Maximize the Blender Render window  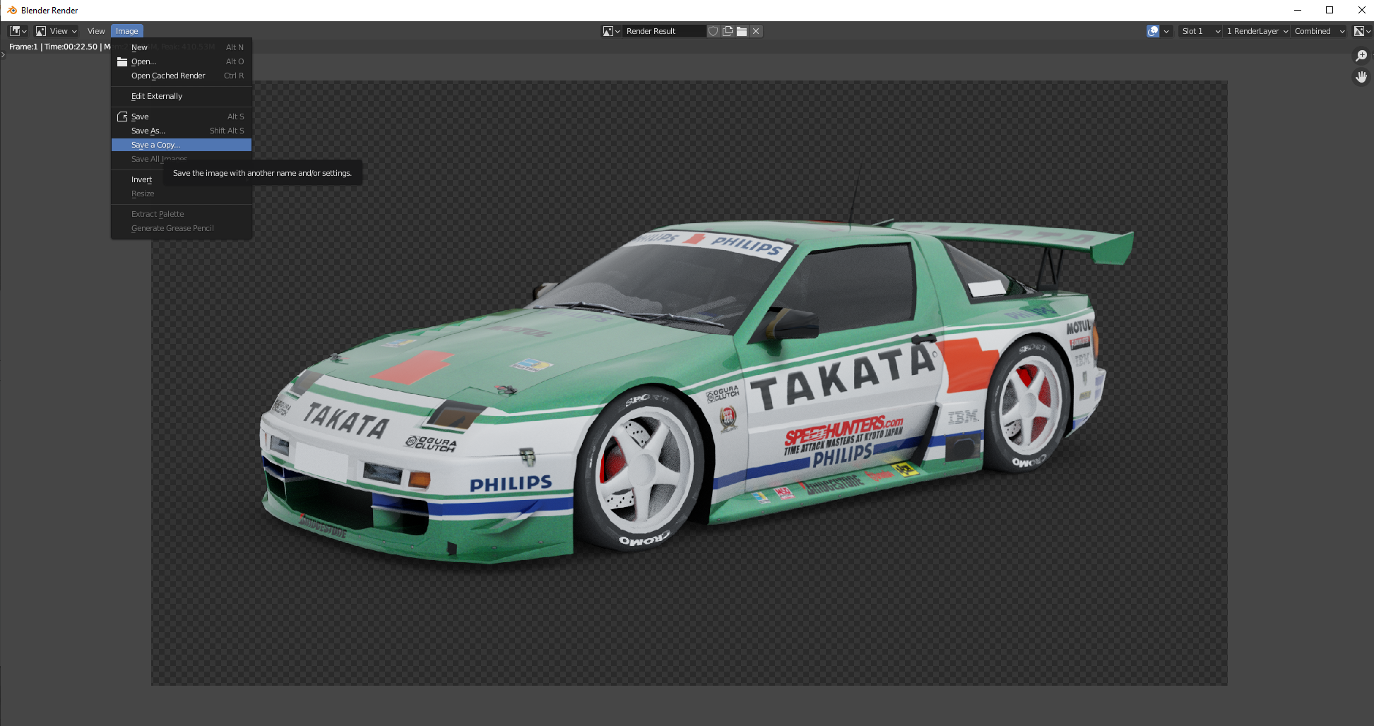pos(1329,10)
